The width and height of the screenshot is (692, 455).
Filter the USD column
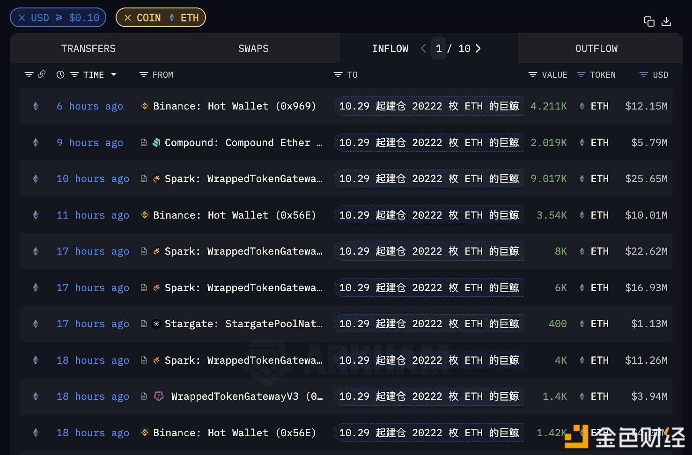tap(644, 75)
